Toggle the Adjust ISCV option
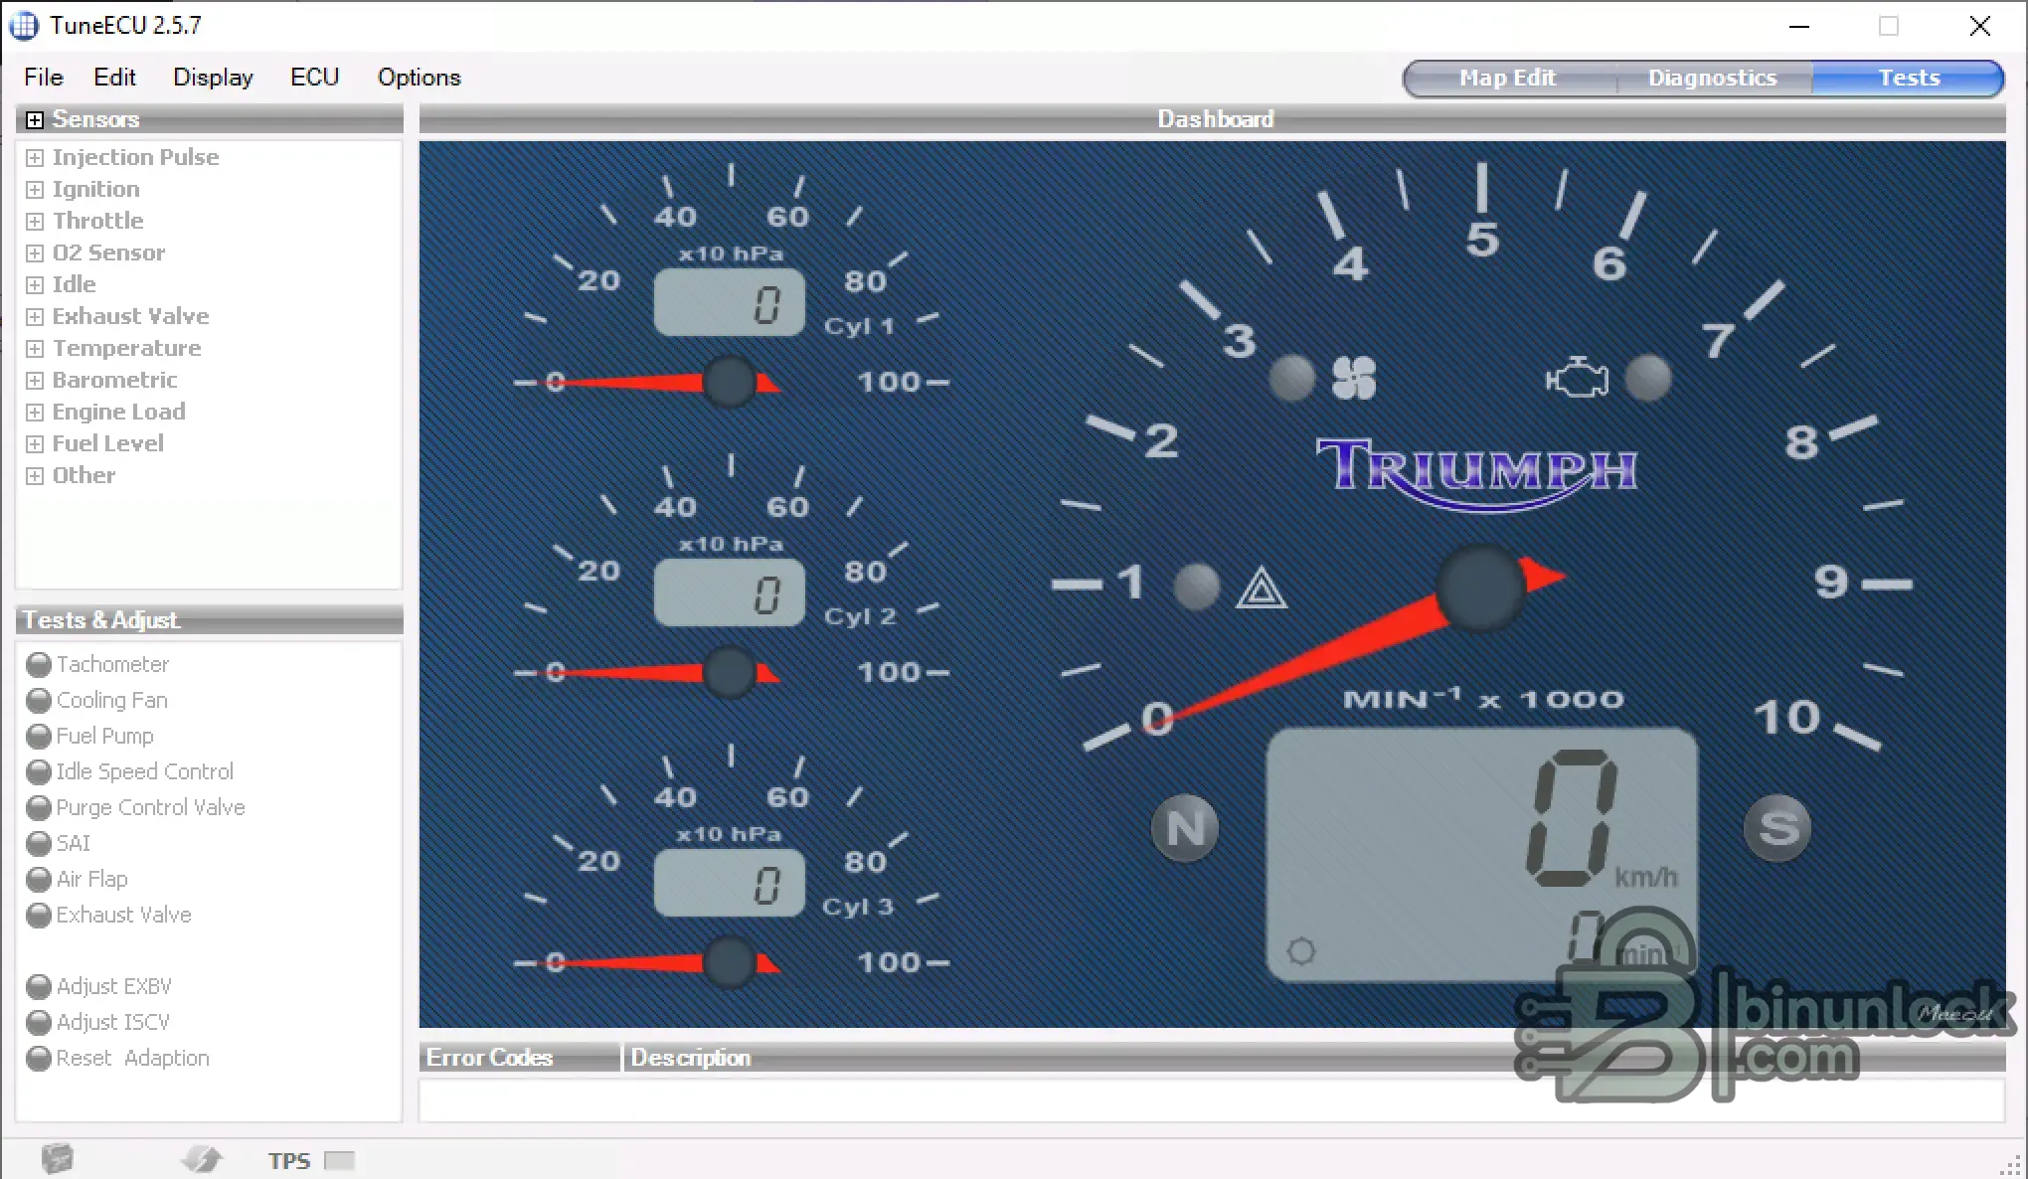Image resolution: width=2028 pixels, height=1179 pixels. [39, 1022]
